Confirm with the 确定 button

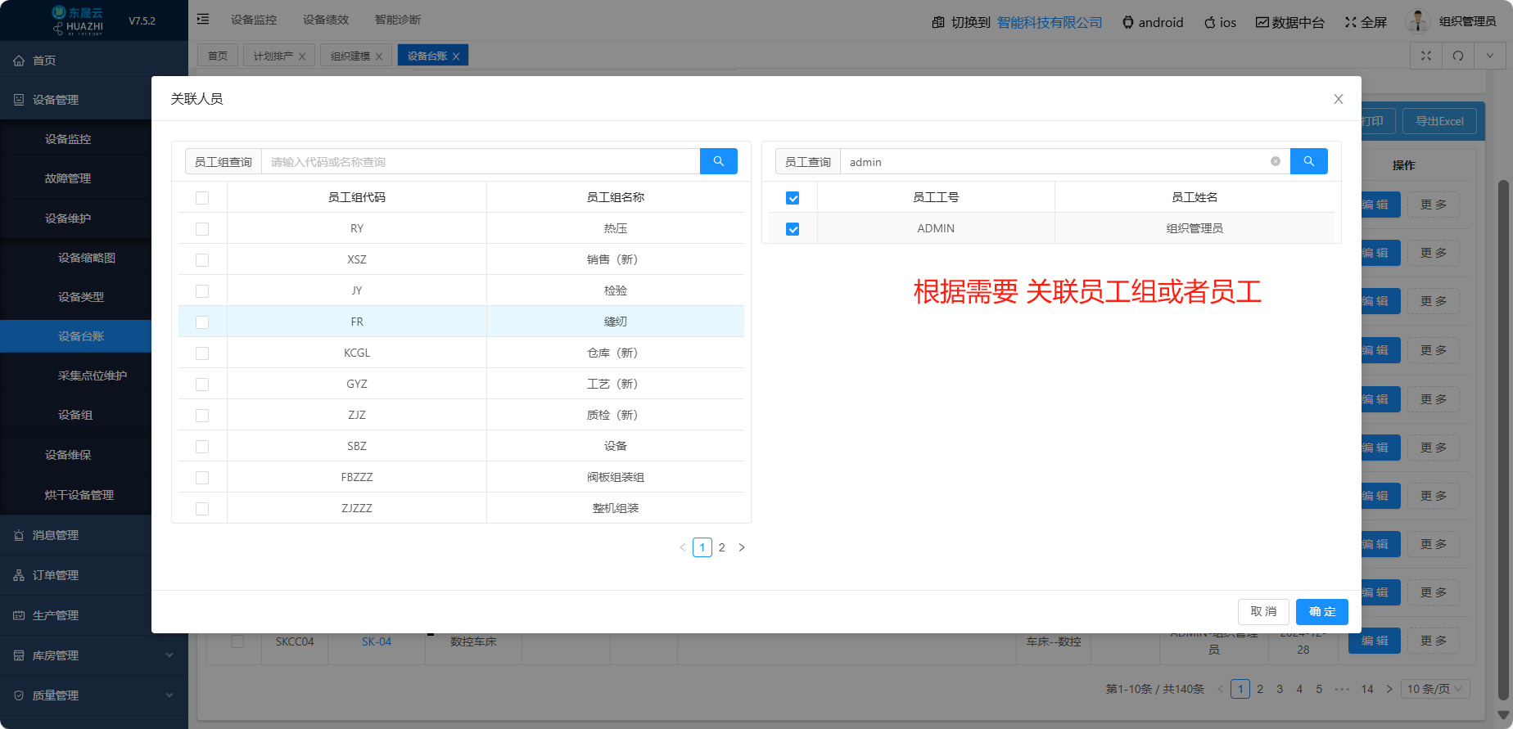pyautogui.click(x=1322, y=612)
